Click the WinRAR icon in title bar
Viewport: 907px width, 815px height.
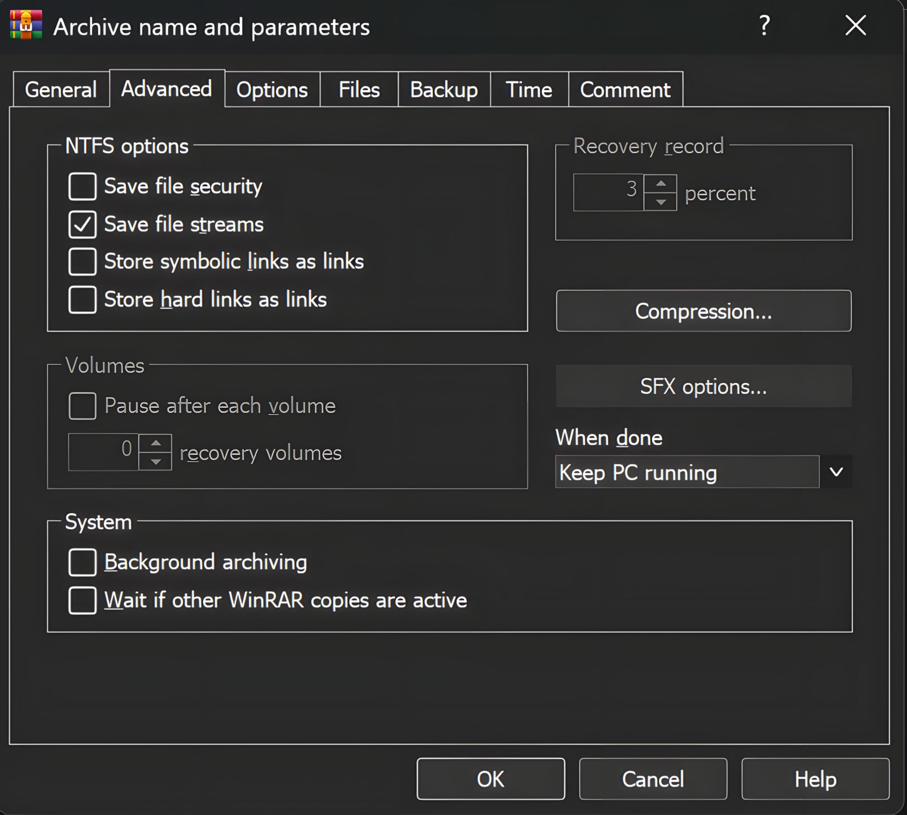[26, 25]
